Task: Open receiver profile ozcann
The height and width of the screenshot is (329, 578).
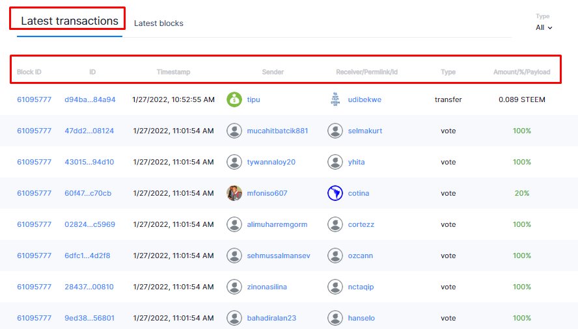Action: coord(360,256)
